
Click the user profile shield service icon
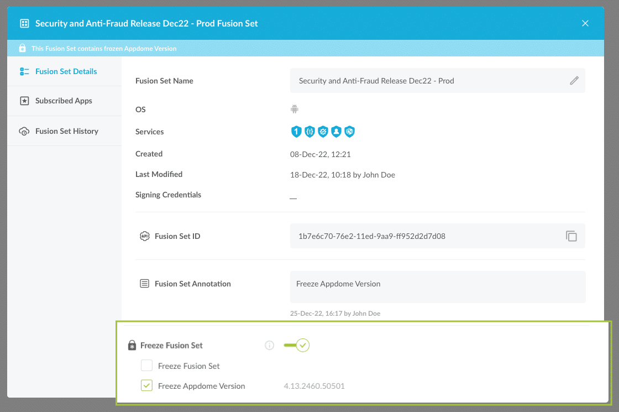pos(336,132)
